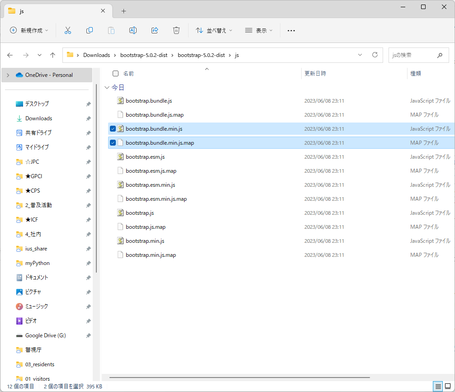The image size is (455, 392).
Task: Open the new tab plus button
Action: tap(123, 11)
